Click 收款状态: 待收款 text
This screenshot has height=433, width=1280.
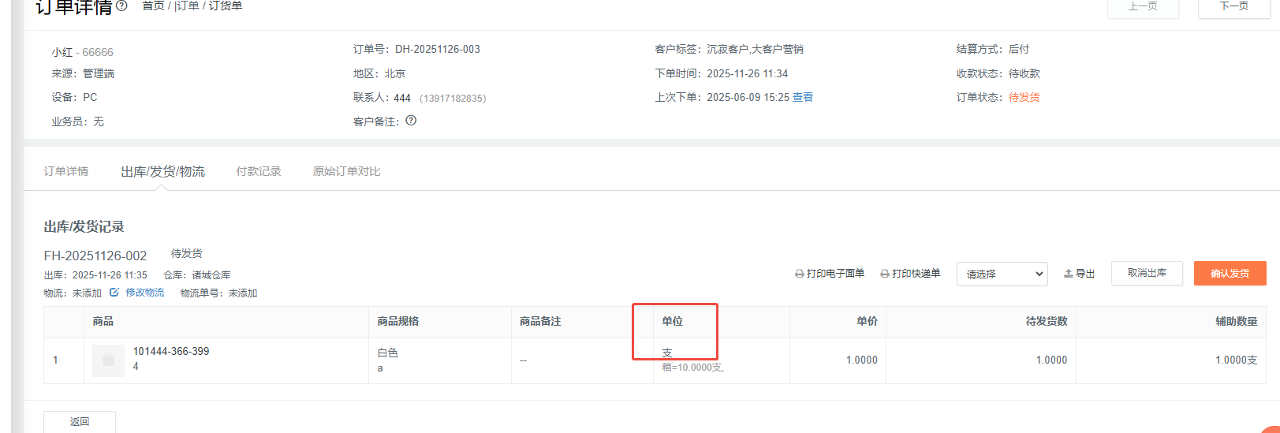[x=998, y=73]
